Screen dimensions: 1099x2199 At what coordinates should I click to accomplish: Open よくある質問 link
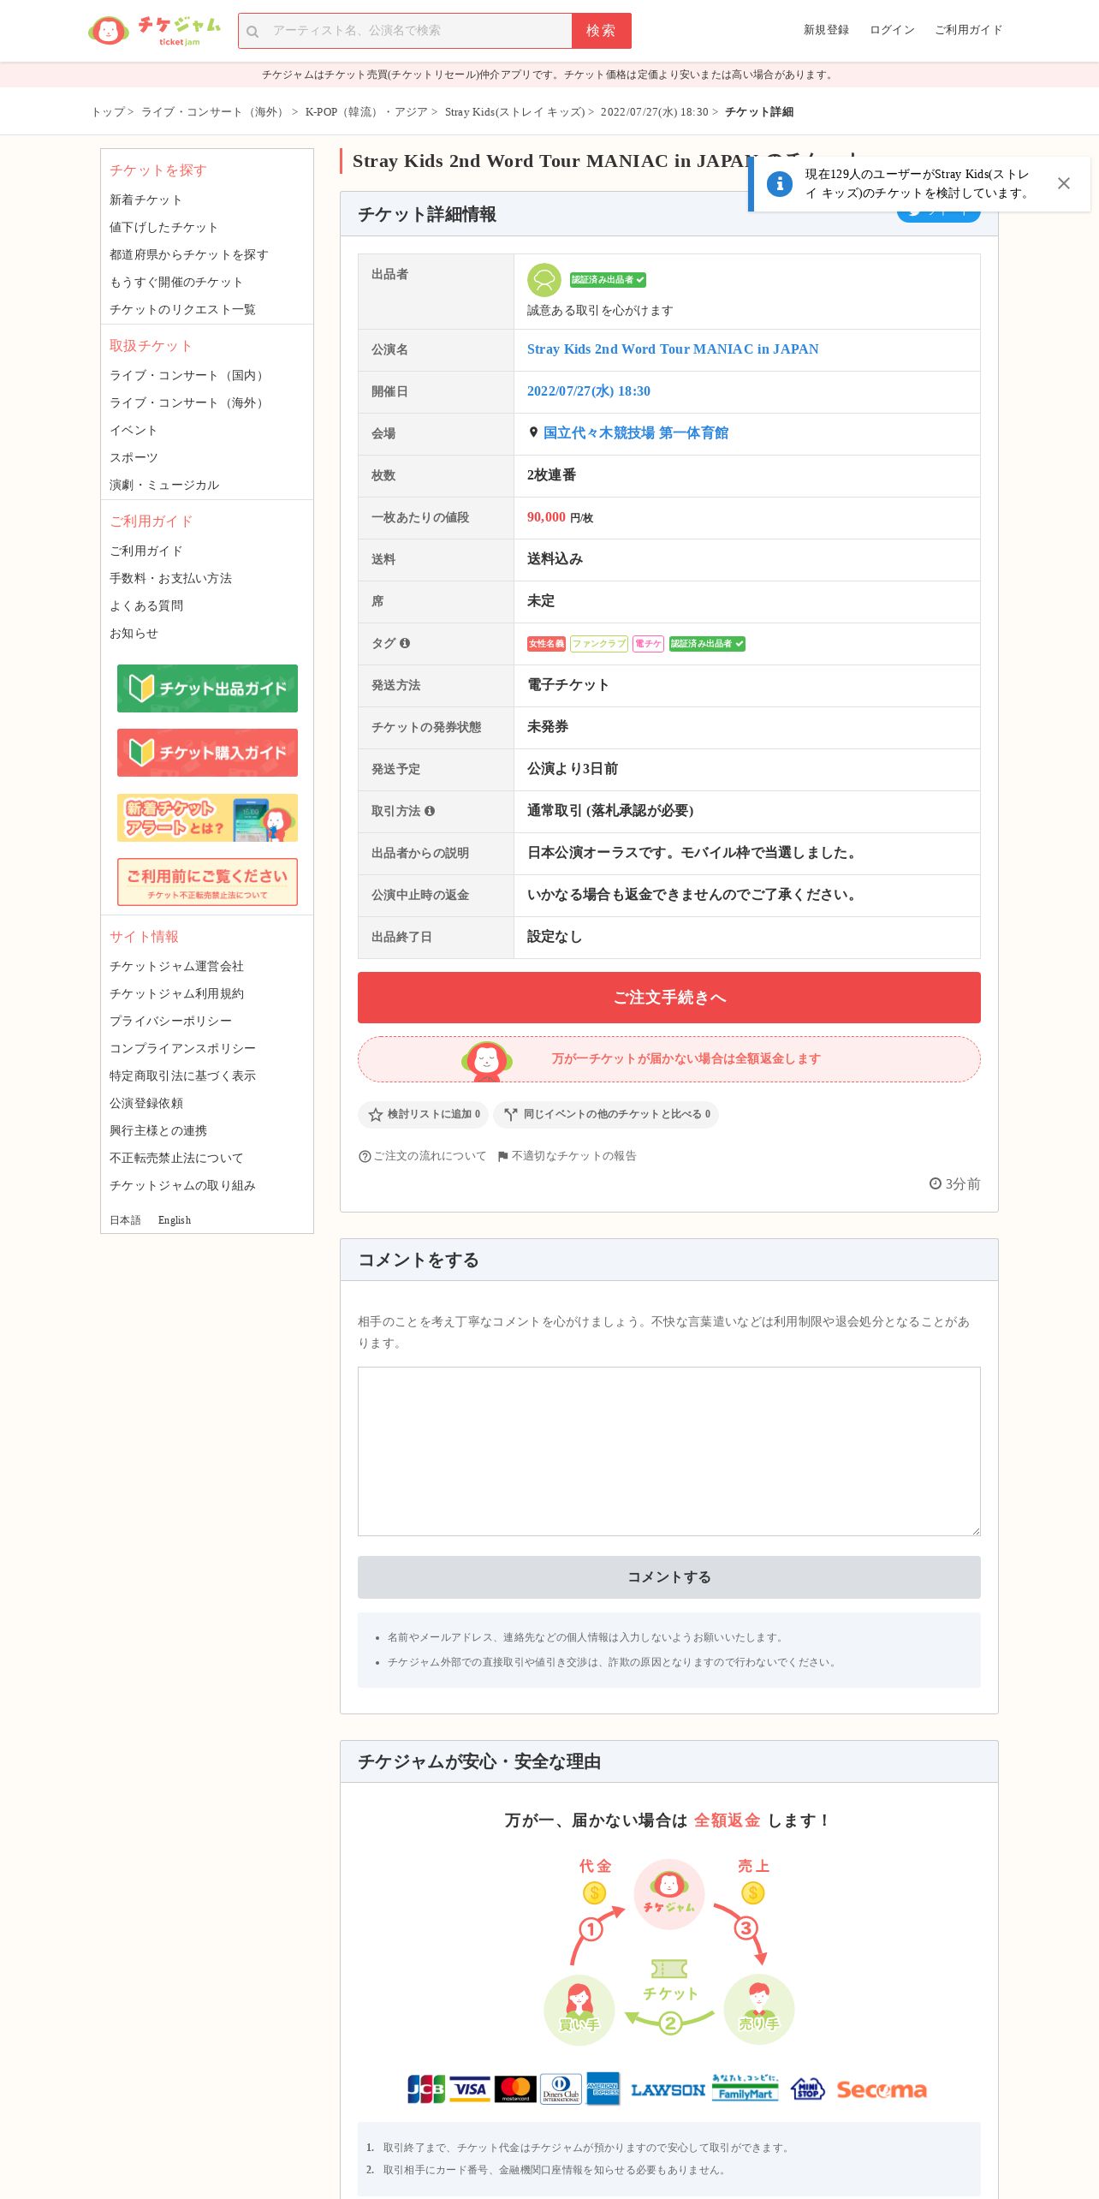[x=146, y=606]
